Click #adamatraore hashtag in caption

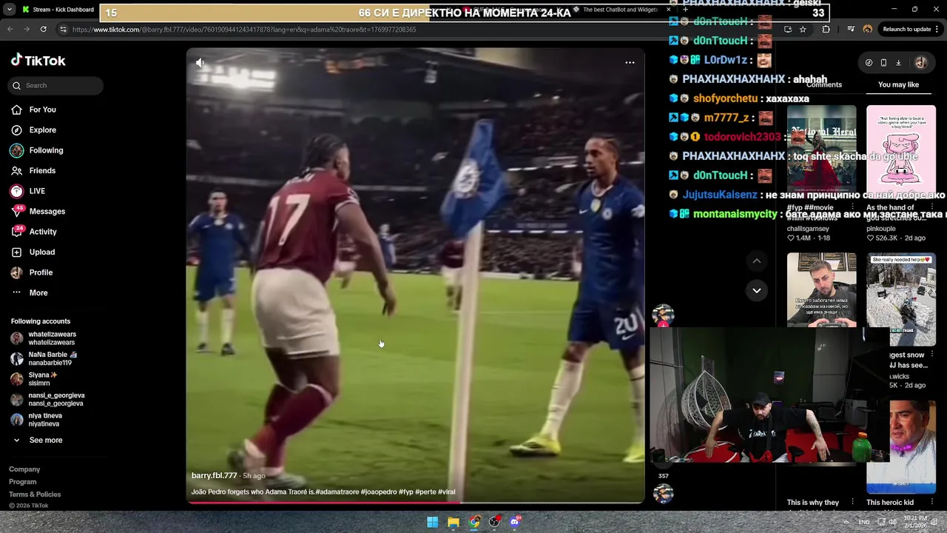(x=337, y=492)
